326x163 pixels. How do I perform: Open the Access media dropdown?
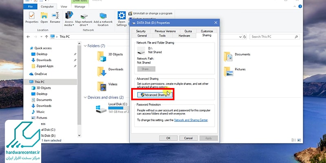click(x=69, y=19)
